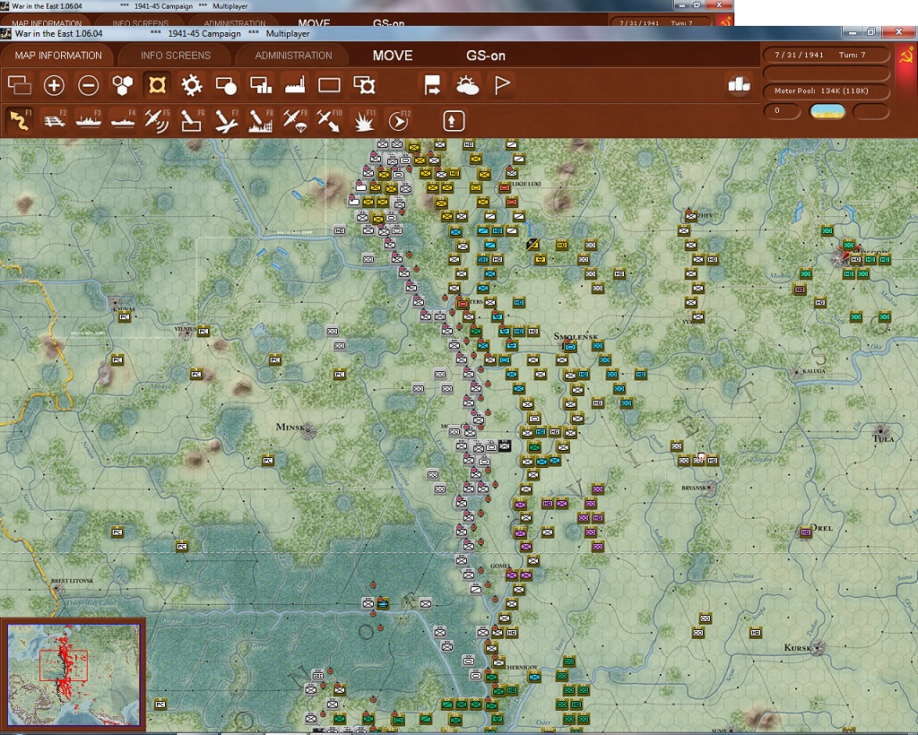Image resolution: width=918 pixels, height=735 pixels.
Task: Click the rectangle with circle icon
Action: 226,85
